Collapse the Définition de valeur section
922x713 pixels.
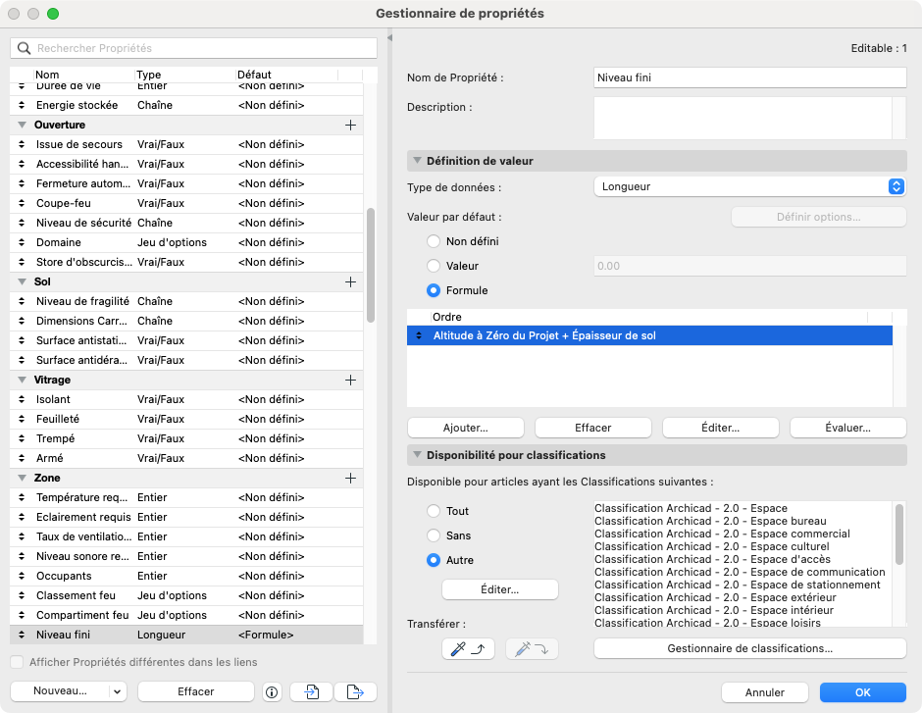pos(418,161)
